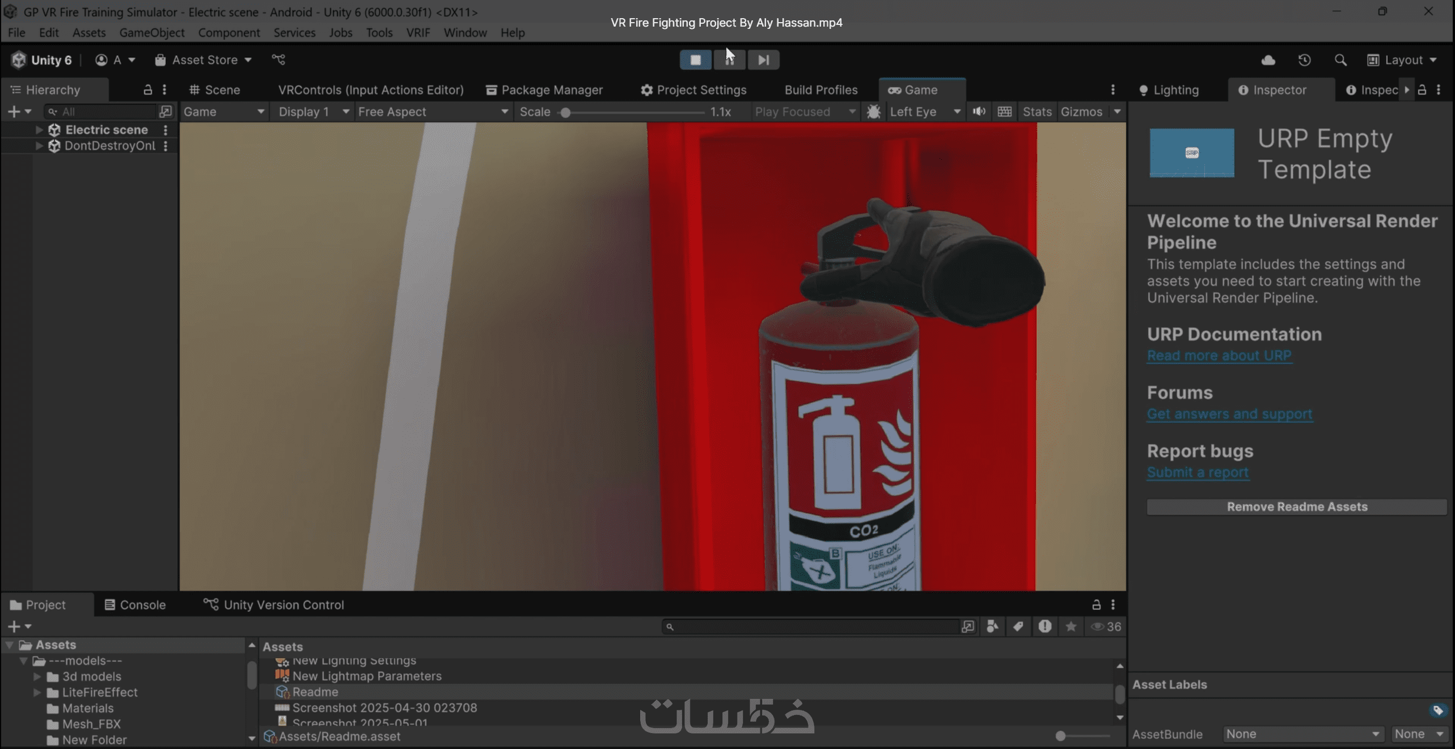Open the Read more about URP link
This screenshot has width=1455, height=749.
click(x=1219, y=356)
